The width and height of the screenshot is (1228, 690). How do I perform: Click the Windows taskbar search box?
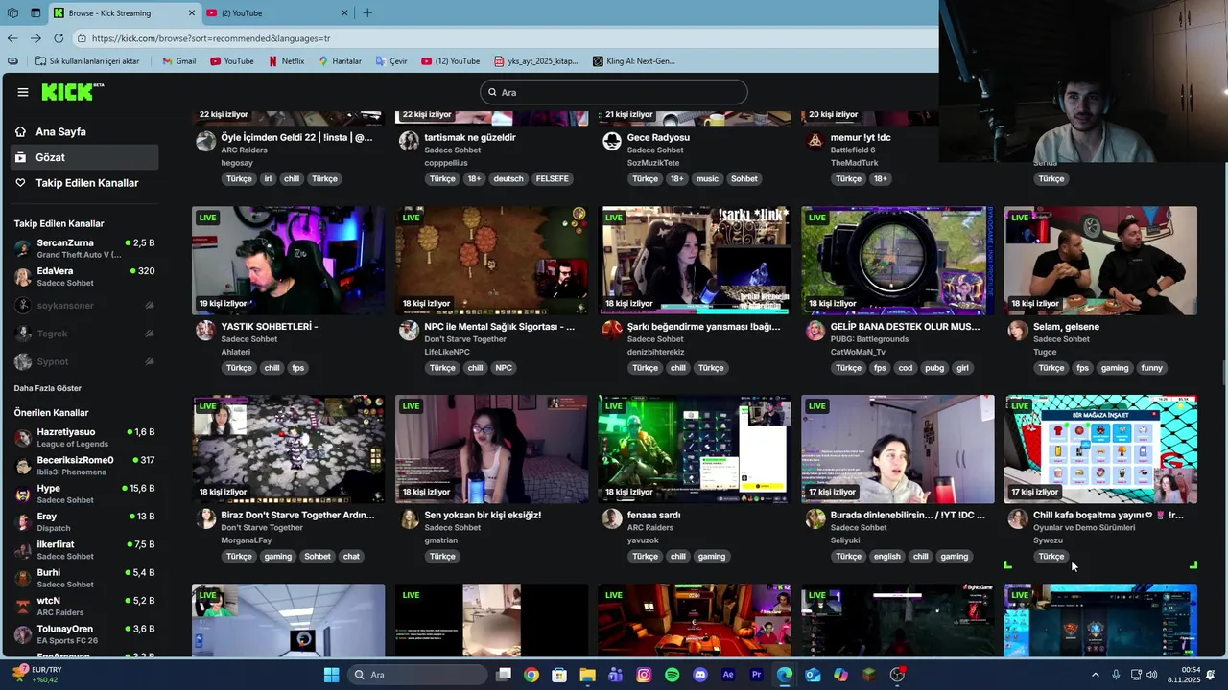click(415, 675)
